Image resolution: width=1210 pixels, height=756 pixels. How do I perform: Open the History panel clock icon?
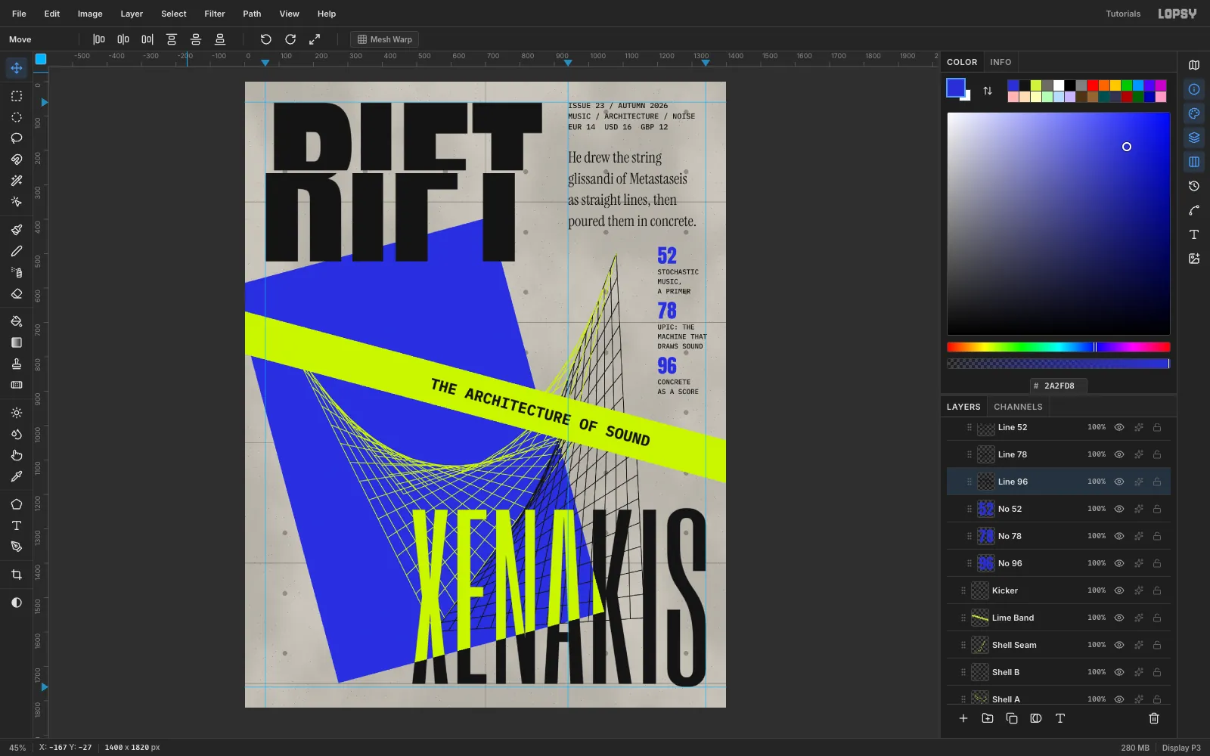[x=1194, y=186]
